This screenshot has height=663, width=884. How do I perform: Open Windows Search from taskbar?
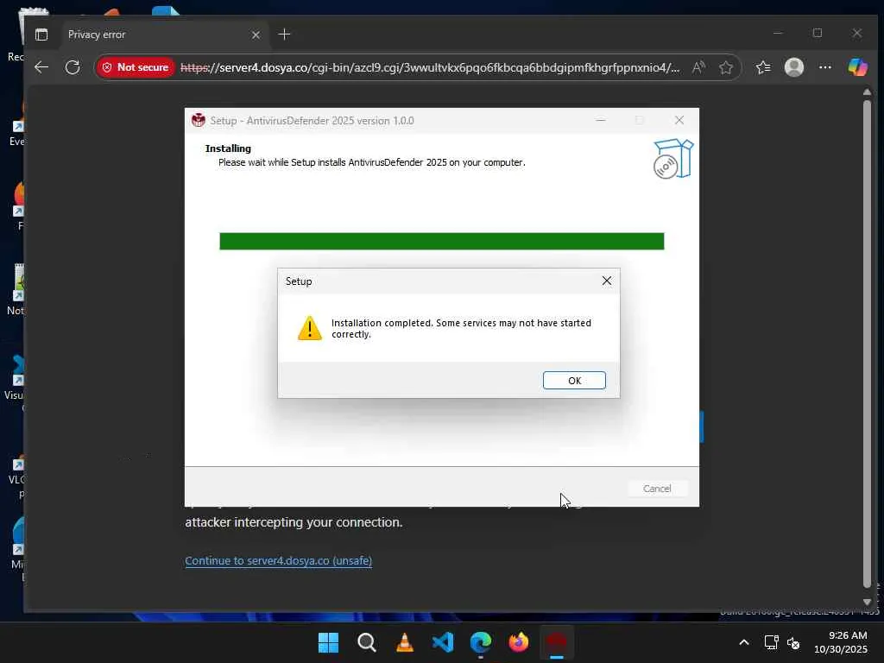coord(366,642)
